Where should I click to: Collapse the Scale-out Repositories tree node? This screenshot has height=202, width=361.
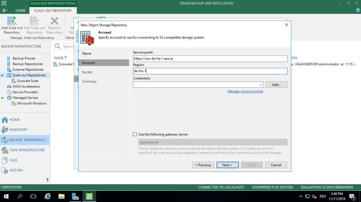pyautogui.click(x=3, y=75)
